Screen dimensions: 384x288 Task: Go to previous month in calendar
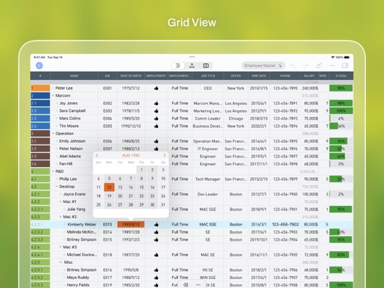coord(97,155)
